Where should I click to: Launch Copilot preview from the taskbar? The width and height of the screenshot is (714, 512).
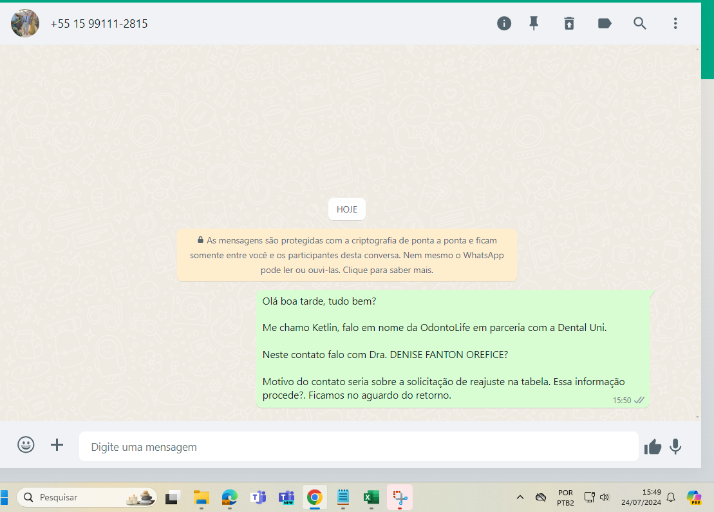(x=695, y=497)
